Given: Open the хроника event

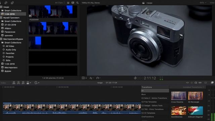Looking at the screenshot, I should tap(8, 35).
